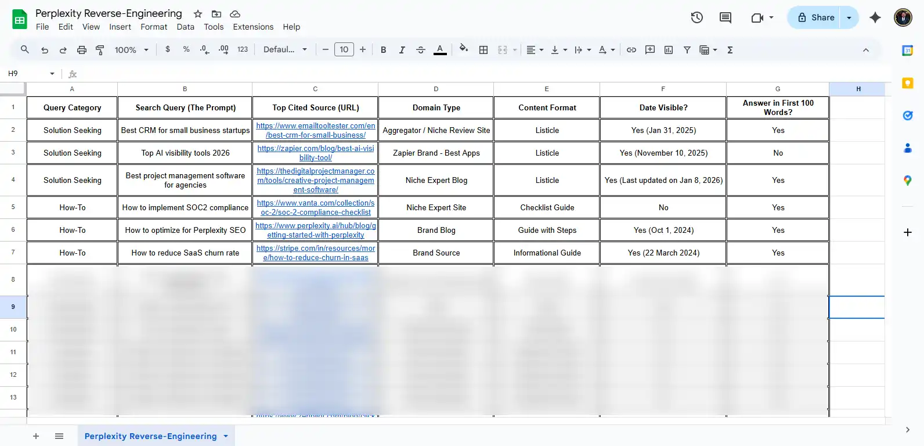This screenshot has height=446, width=924.
Task: Open the File menu
Action: [x=42, y=27]
